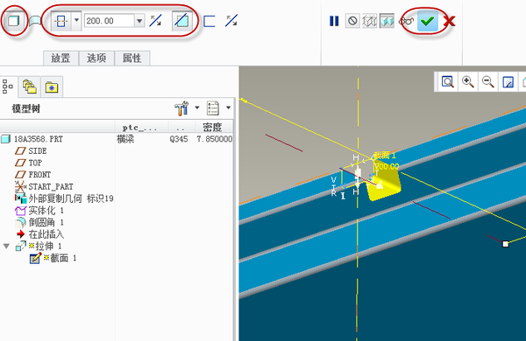Click the pause feature button
526x341 pixels.
334,21
